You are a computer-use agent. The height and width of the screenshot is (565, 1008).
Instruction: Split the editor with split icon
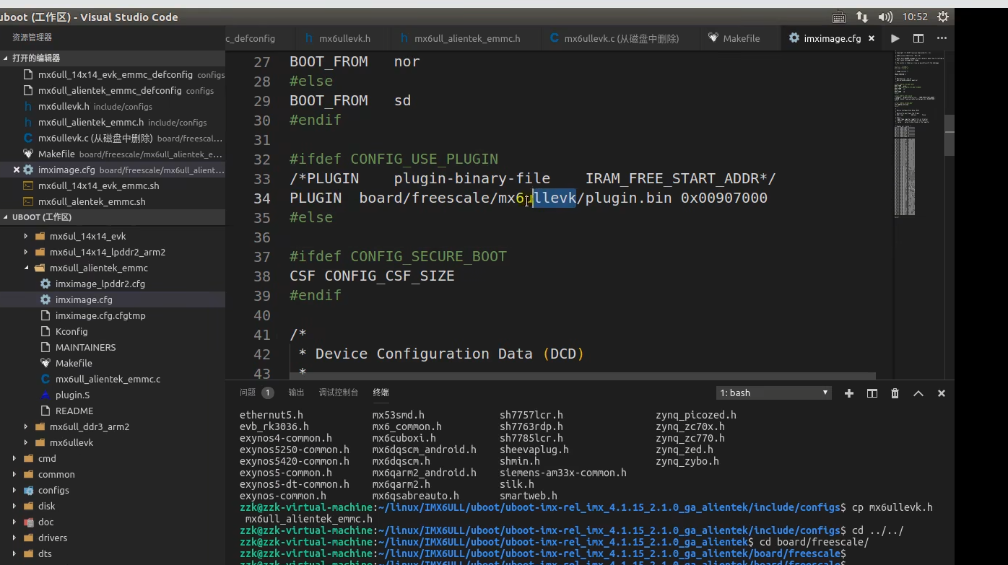coord(918,38)
